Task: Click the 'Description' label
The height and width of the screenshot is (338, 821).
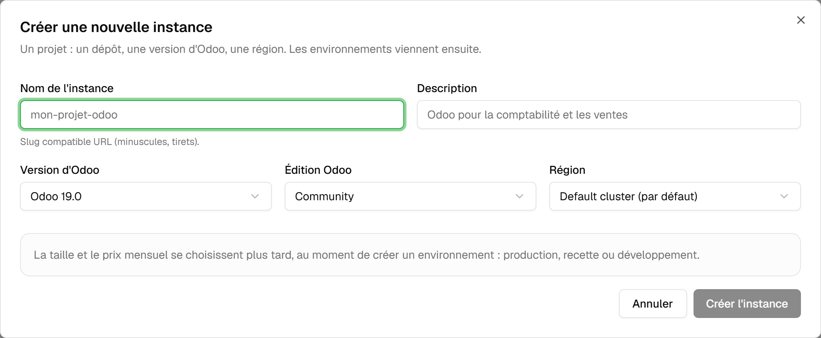Action: coord(447,88)
